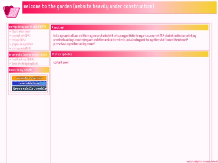
Task: Open the Sonic the Hedgehog interest link
Action: tap(25, 64)
